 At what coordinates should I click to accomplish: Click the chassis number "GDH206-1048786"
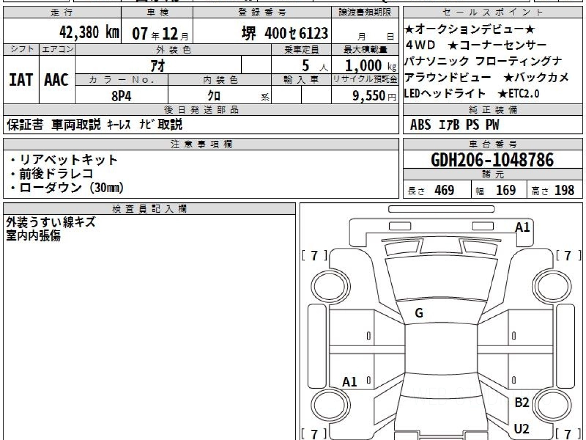point(493,160)
